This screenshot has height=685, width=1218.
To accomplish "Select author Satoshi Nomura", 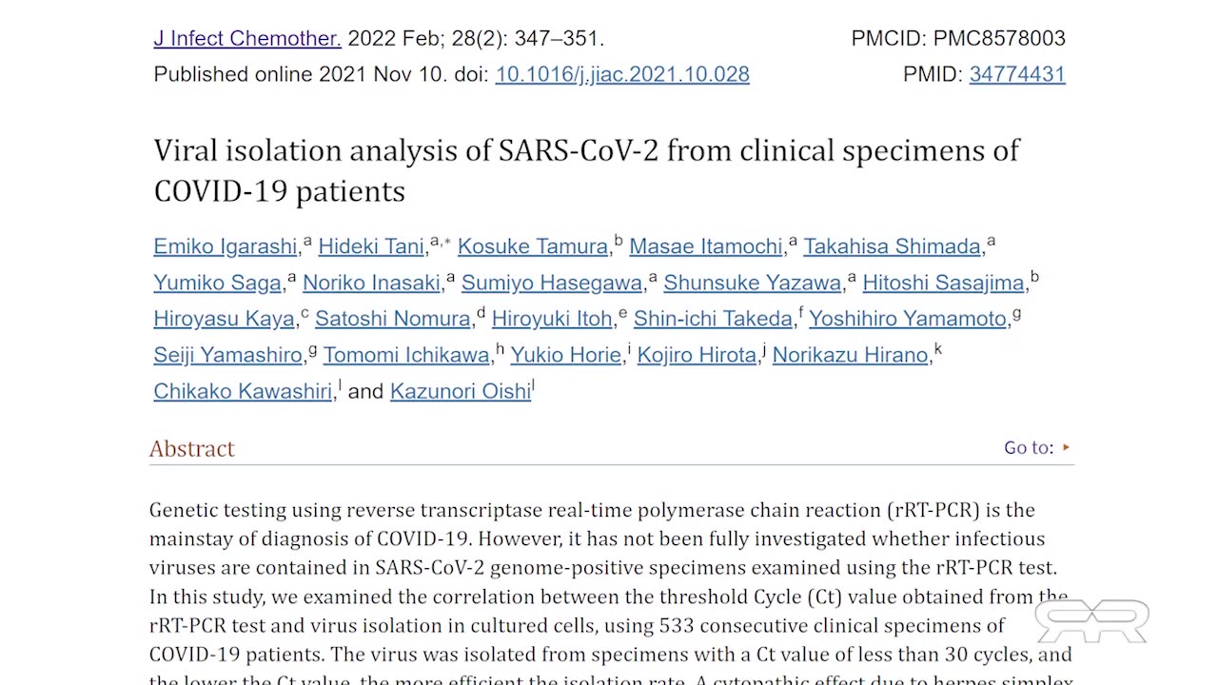I will tap(392, 319).
